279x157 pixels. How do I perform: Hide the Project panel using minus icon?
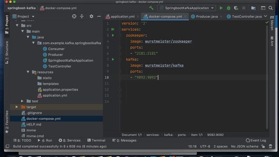(99, 17)
